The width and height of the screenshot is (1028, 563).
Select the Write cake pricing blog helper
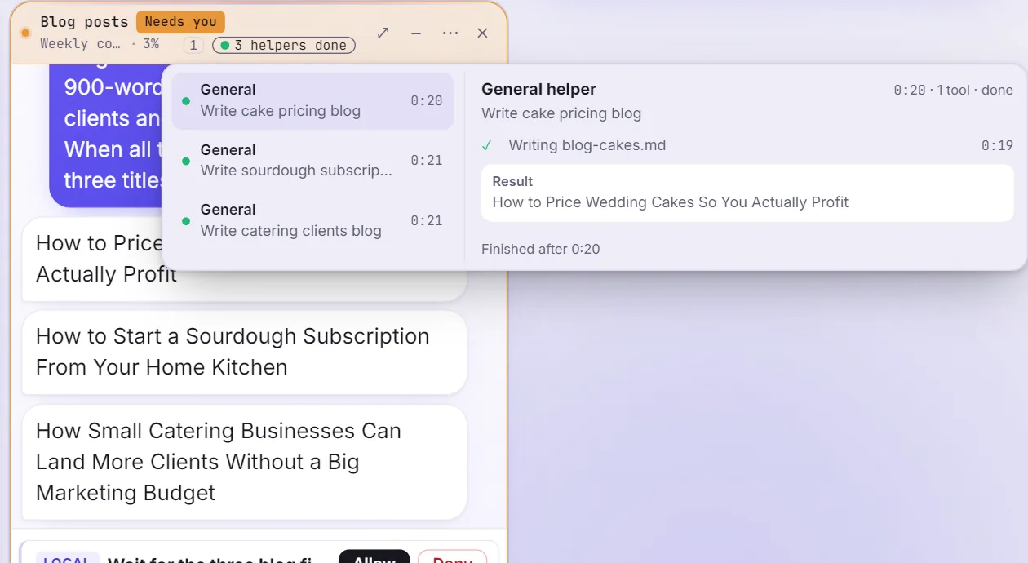coord(312,100)
